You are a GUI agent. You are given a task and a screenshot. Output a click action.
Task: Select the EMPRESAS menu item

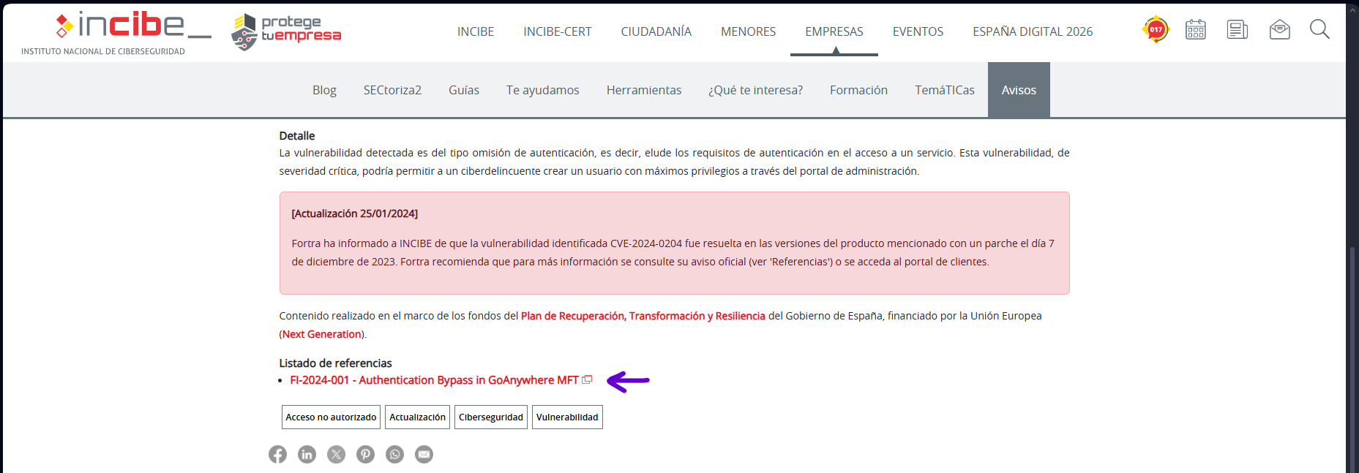[x=834, y=31]
